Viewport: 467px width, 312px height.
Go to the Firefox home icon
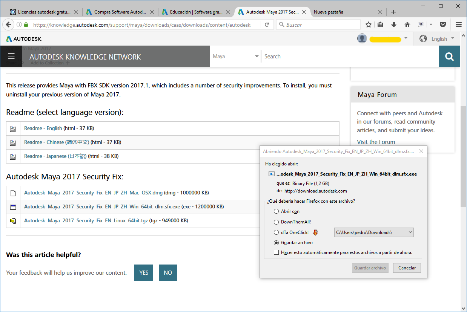tap(407, 25)
